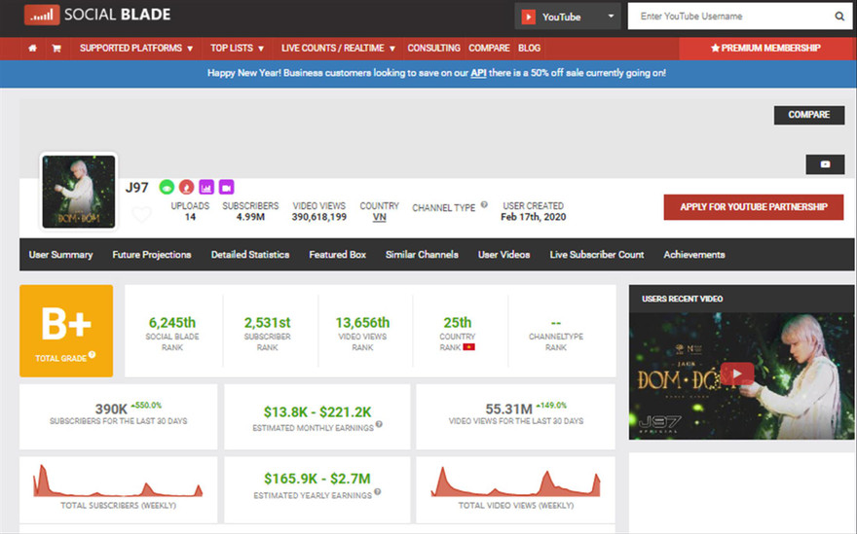Click Apply for YouTube Partnership button
857x534 pixels.
click(x=752, y=207)
